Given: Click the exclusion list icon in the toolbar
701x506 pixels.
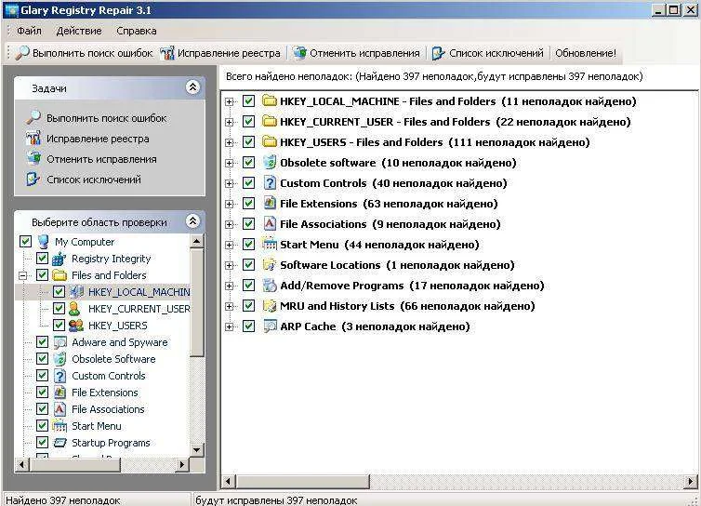Looking at the screenshot, I should (438, 53).
